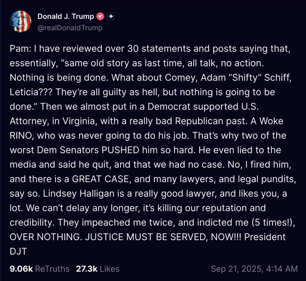Screen dimensions: 306x281
Task: Click the capitalized word "PUSHED" in the post
Action: 120,150
